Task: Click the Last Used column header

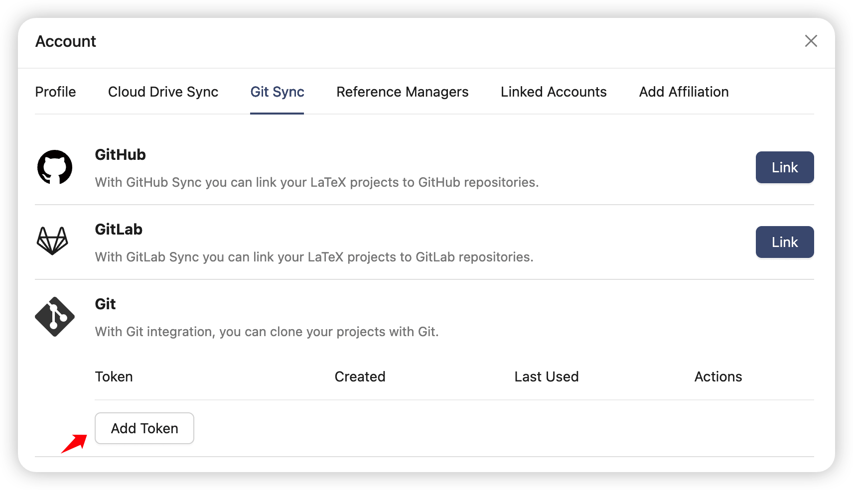Action: coord(547,376)
